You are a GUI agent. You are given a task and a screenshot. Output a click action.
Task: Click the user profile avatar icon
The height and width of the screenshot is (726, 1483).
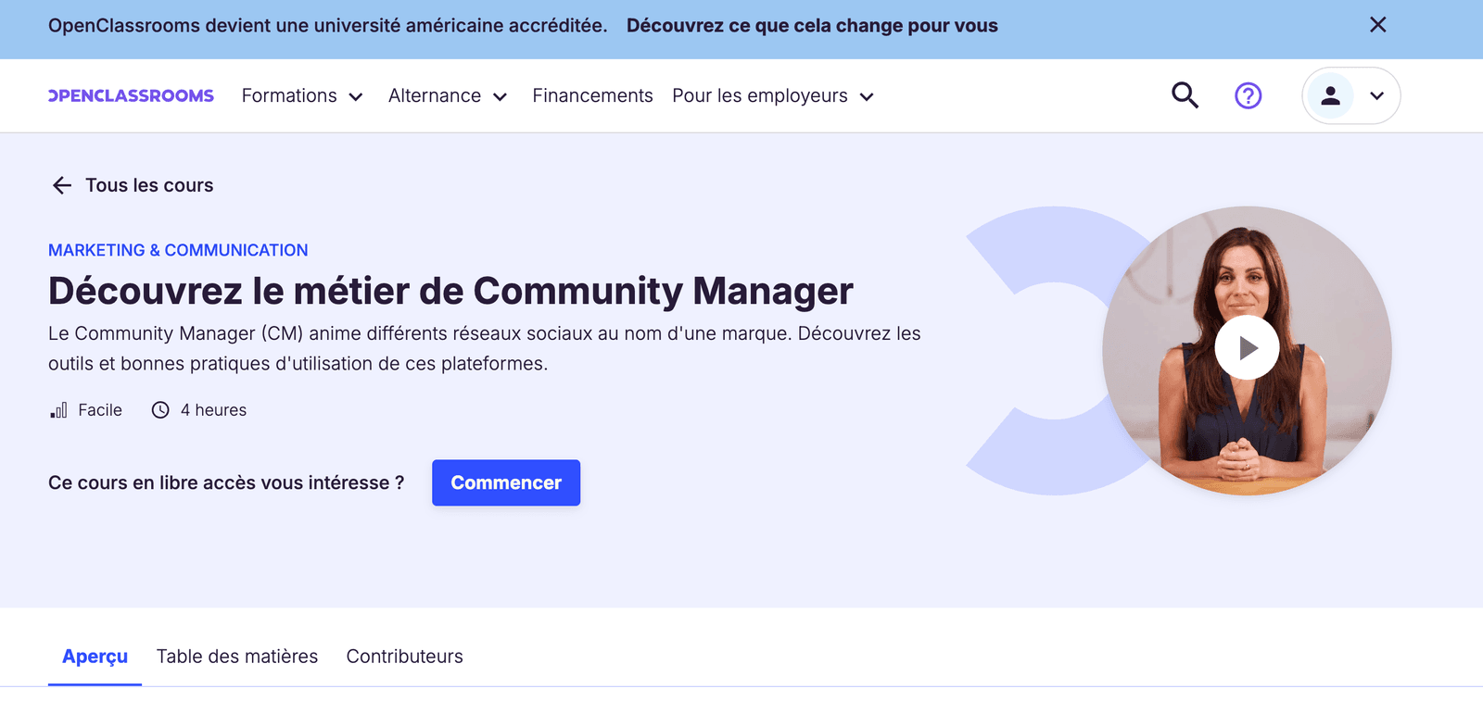pyautogui.click(x=1330, y=95)
